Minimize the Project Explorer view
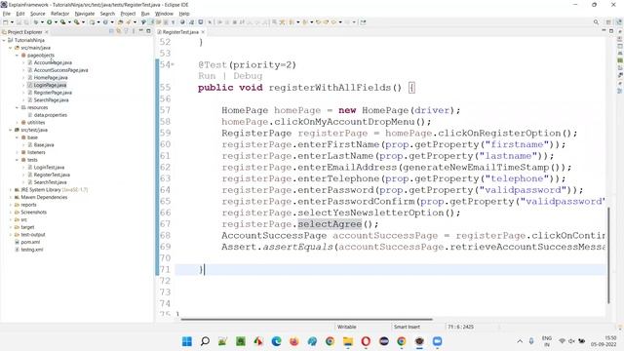The width and height of the screenshot is (624, 351). pos(140,31)
